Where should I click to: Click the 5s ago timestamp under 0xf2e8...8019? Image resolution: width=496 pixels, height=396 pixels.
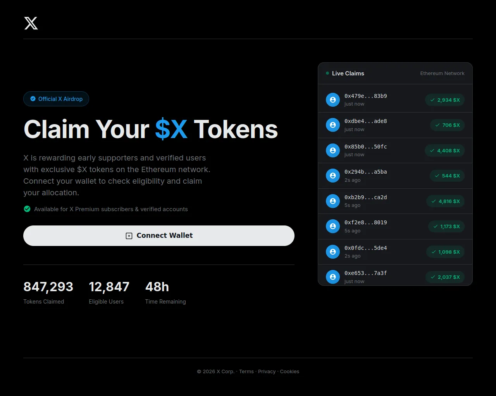pyautogui.click(x=353, y=230)
